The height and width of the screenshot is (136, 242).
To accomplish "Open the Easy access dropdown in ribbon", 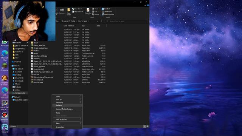I will coord(78,12).
